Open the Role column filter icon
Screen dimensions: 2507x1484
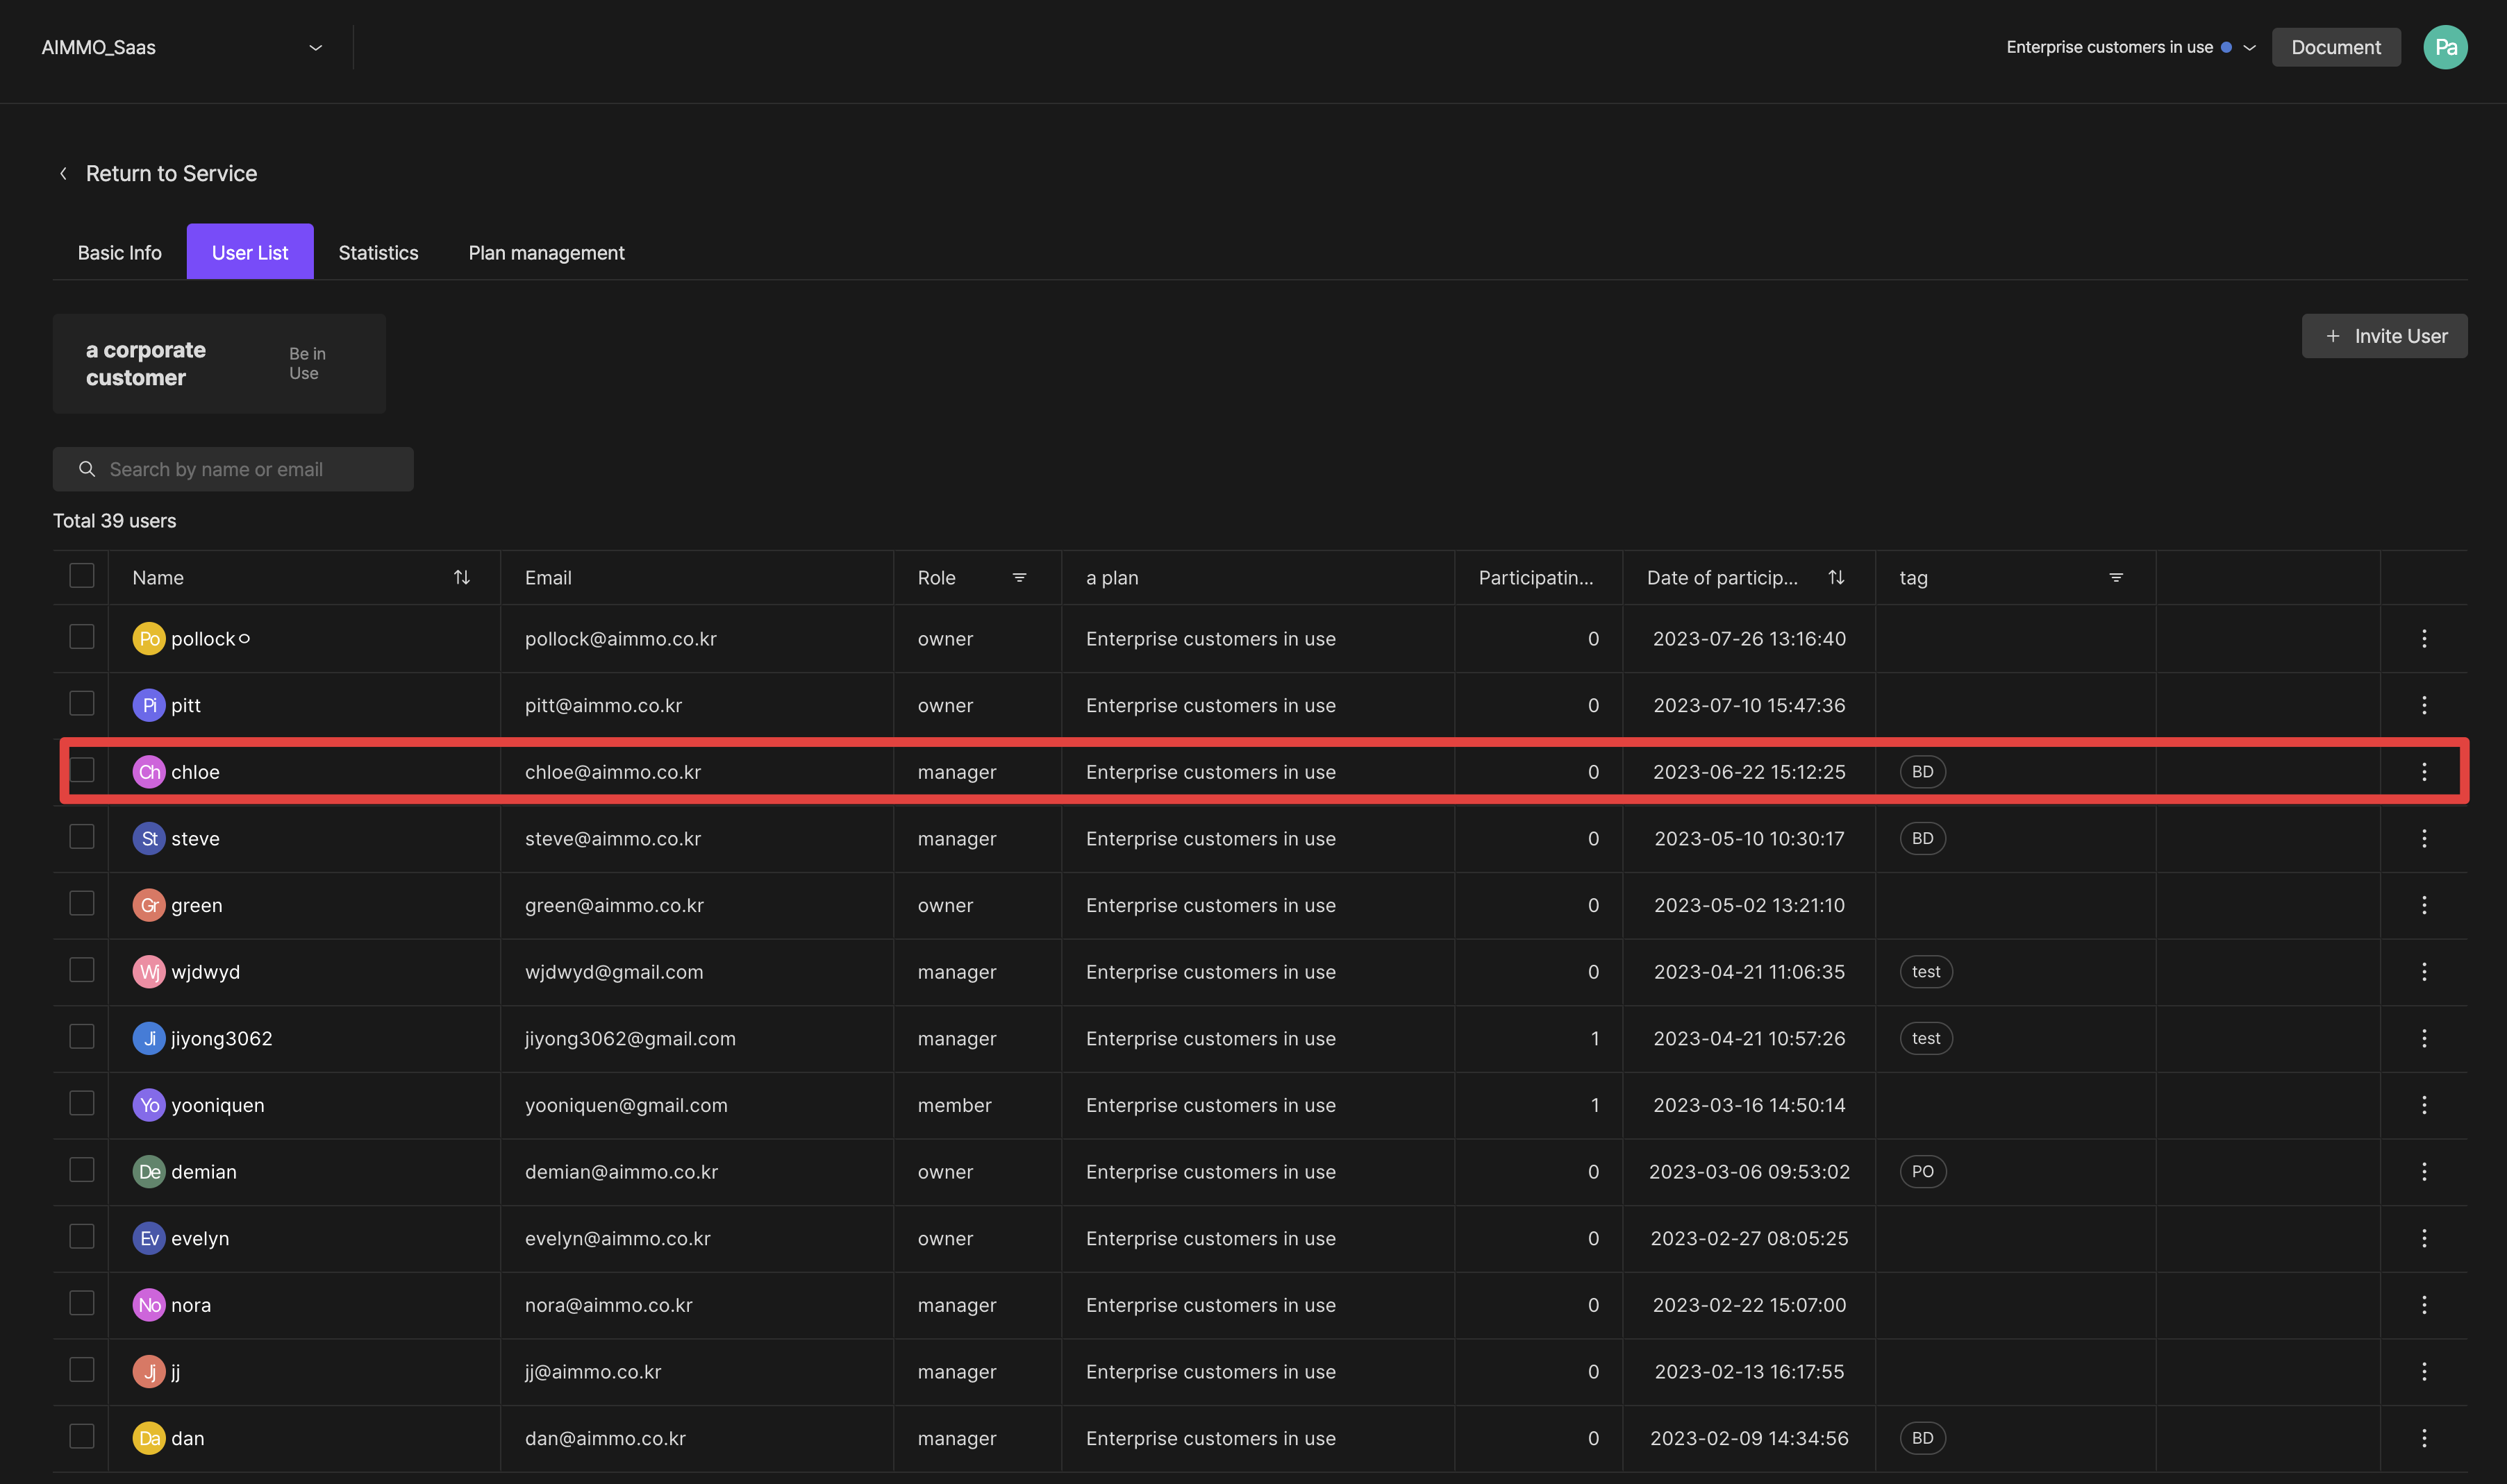[1018, 577]
